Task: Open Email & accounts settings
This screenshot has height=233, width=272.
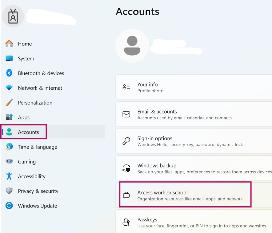Action: coord(185,114)
